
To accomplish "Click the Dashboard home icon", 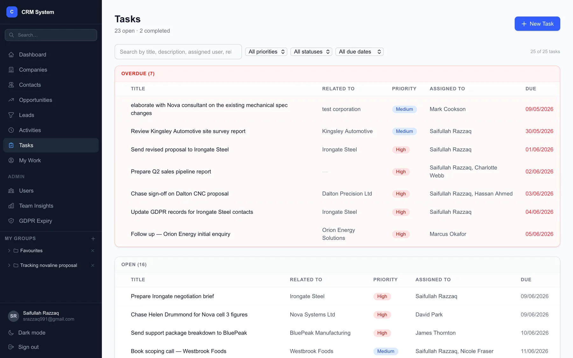I will tap(11, 55).
